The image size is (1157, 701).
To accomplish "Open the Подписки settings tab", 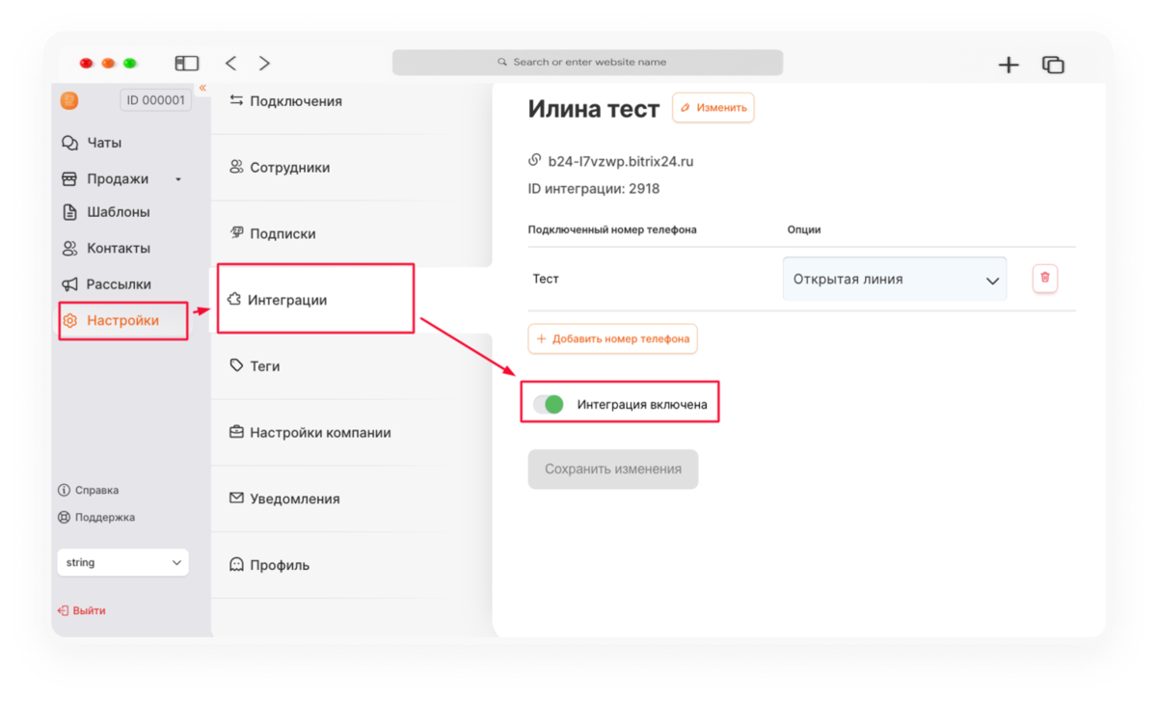I will (x=283, y=233).
